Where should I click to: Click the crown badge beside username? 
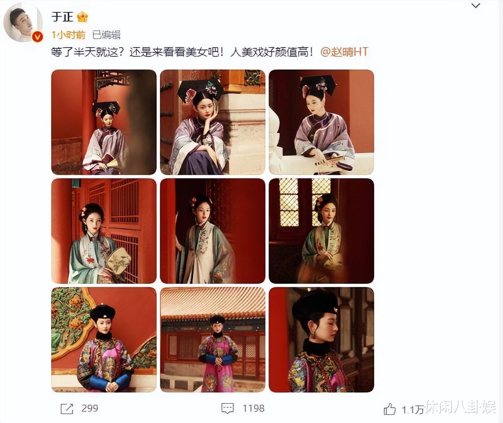point(82,17)
